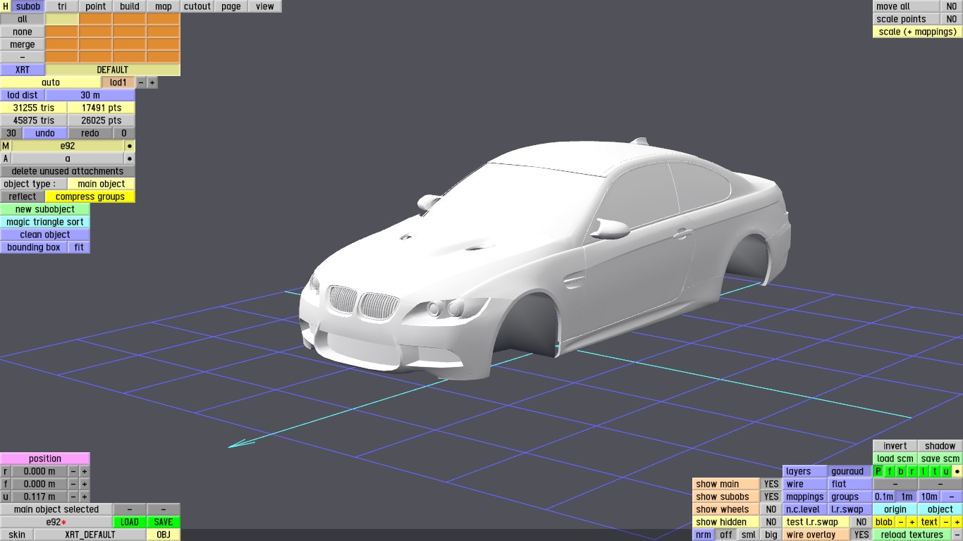Toggle the test l.r.swap NO setting
Screen dimensions: 963x541
(x=861, y=522)
